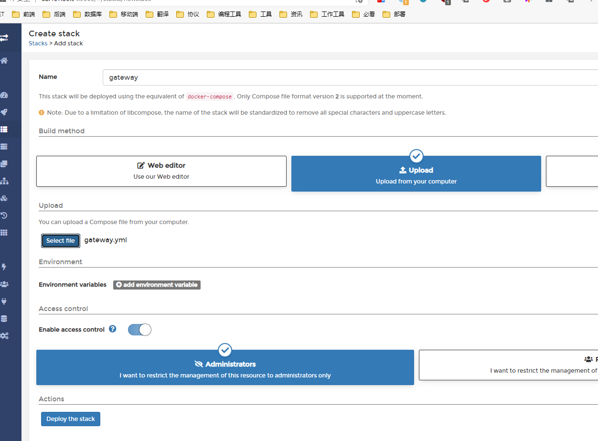Image resolution: width=598 pixels, height=441 pixels.
Task: Open the 前端 bookmark folder
Action: [x=23, y=14]
